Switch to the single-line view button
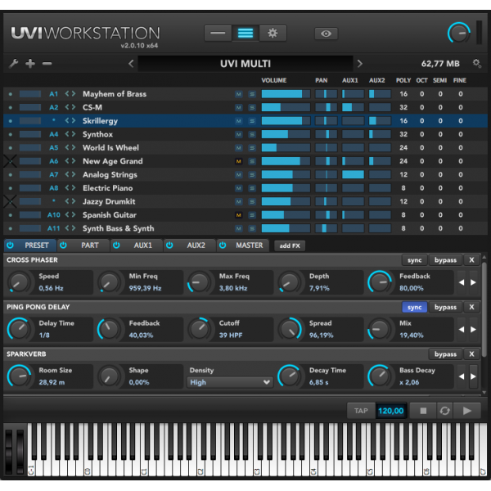 point(218,34)
